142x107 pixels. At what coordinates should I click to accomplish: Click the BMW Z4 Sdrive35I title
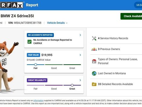[x=17, y=16]
